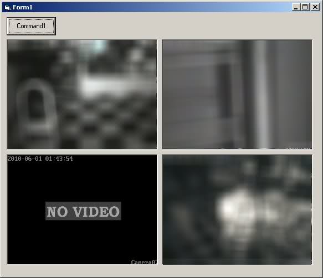Click the Camera01 label overlay
This screenshot has width=323, height=278.
click(144, 262)
